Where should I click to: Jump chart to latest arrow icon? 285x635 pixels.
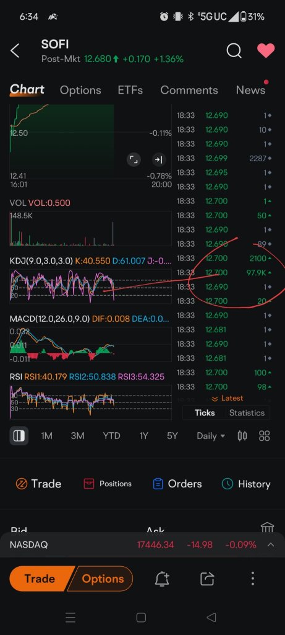tap(159, 159)
